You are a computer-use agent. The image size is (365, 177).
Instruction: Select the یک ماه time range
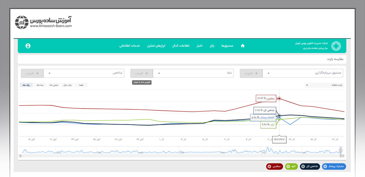(27, 85)
